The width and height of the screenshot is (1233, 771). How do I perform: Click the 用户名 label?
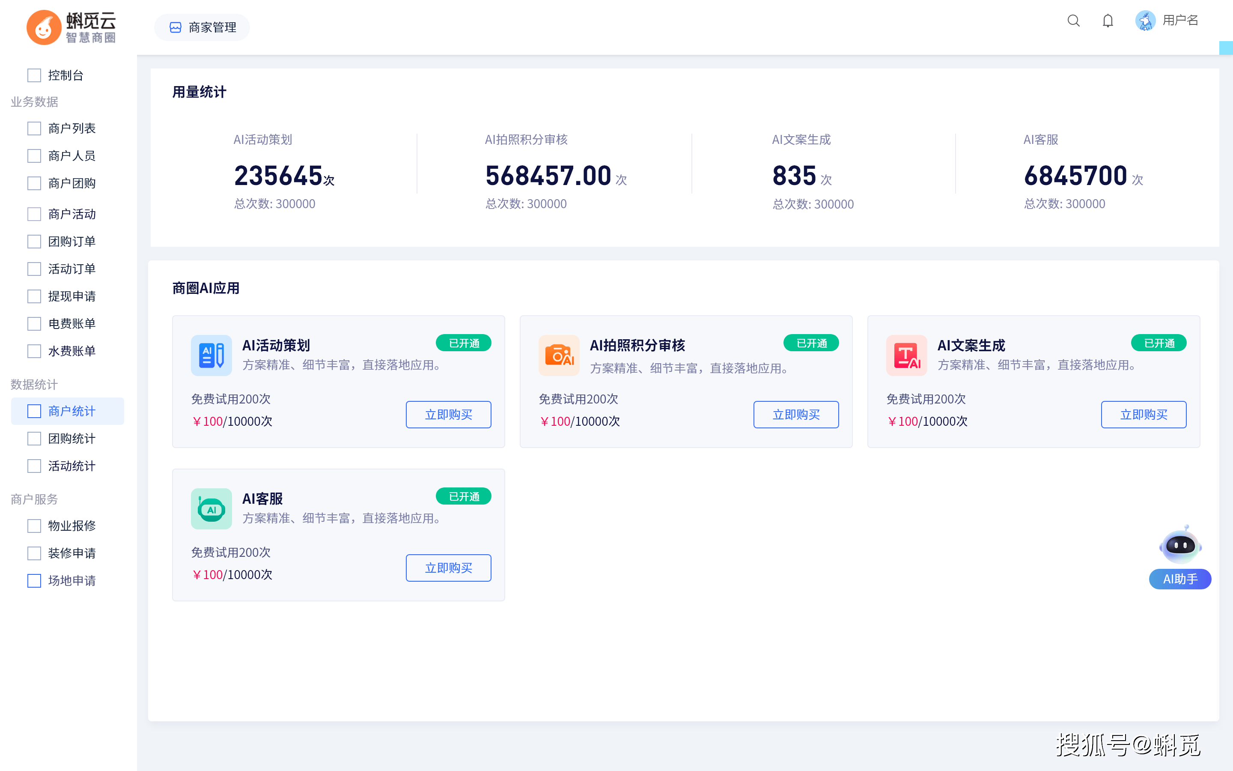point(1180,21)
